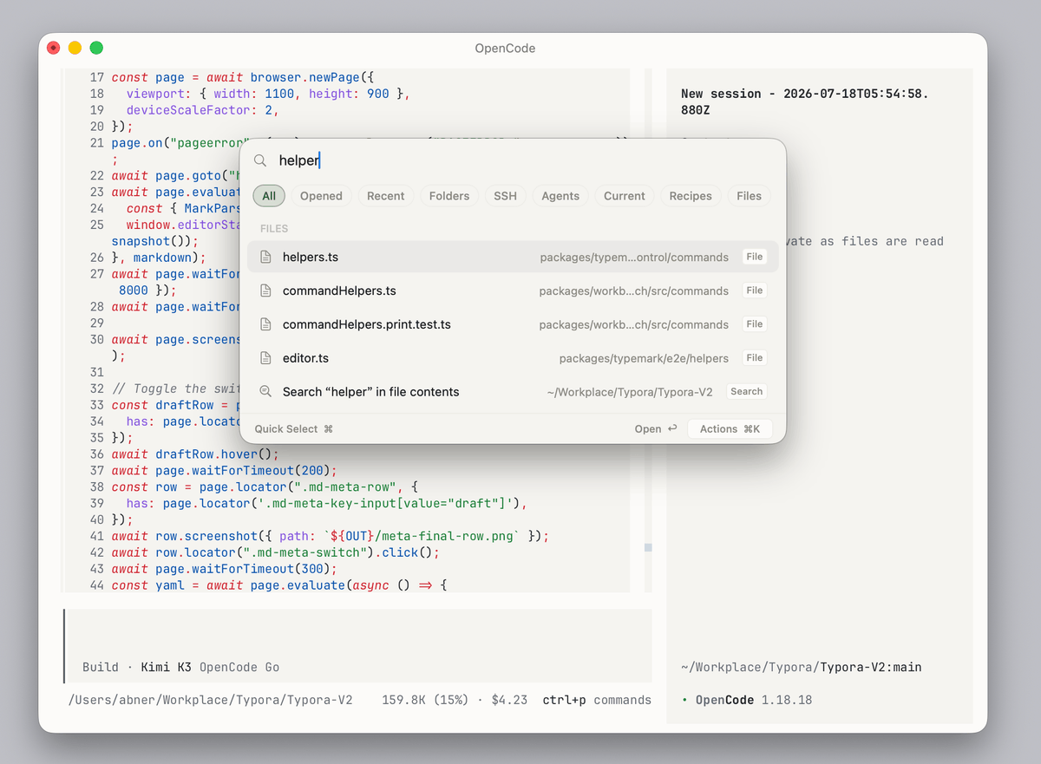Click the Build agent label in the prompt box
The width and height of the screenshot is (1041, 764).
coord(101,667)
